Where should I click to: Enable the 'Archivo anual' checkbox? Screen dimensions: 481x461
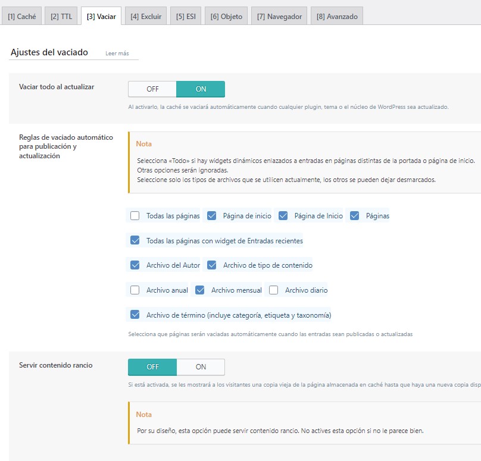pos(135,290)
